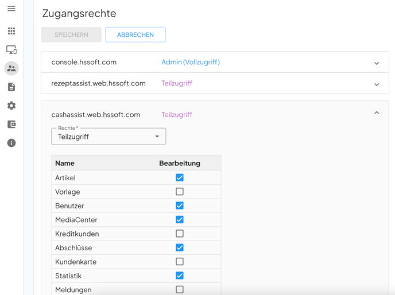395x295 pixels.
Task: Click the Admin (Vollzugriff) label
Action: tap(191, 62)
